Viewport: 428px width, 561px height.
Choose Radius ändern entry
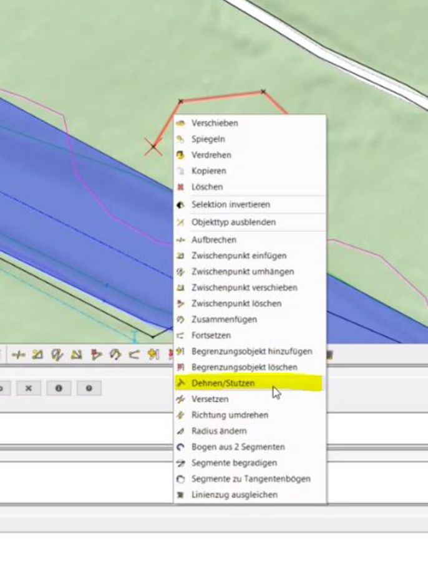pyautogui.click(x=250, y=431)
